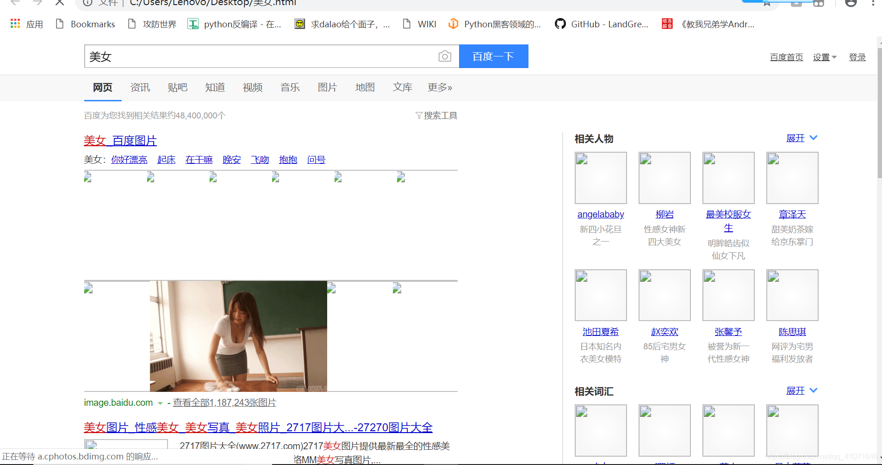Open 章泽天 person link

[792, 214]
